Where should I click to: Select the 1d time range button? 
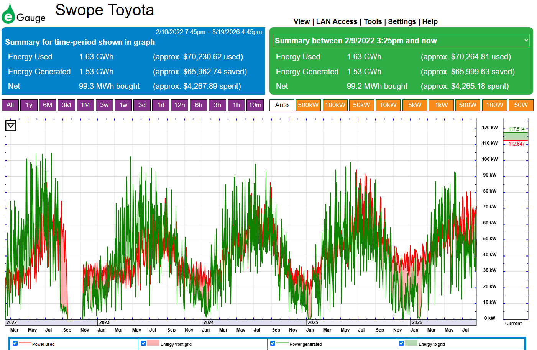(x=161, y=105)
